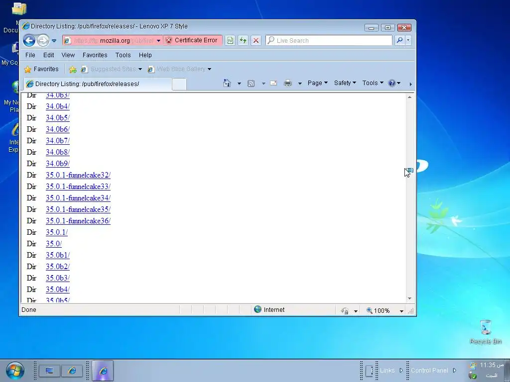Click the Read Mail envelope icon
This screenshot has height=382, width=510.
(x=273, y=83)
